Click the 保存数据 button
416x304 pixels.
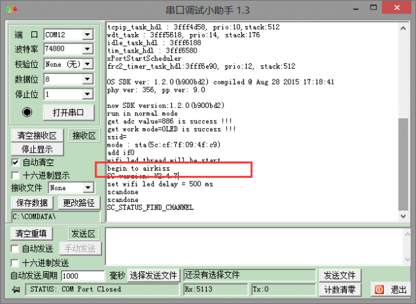(32, 203)
